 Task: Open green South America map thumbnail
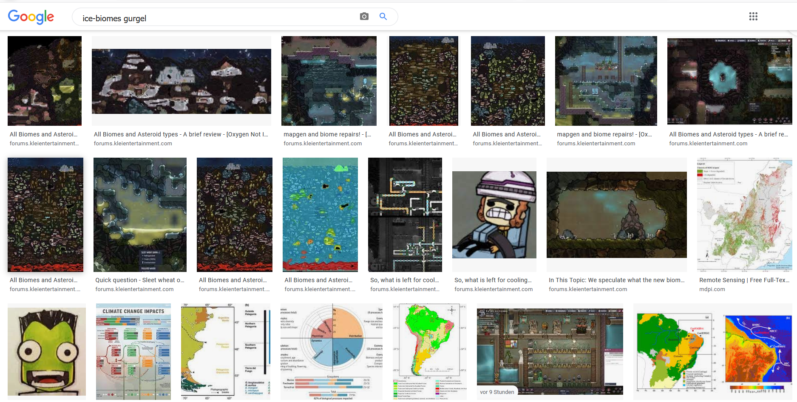pyautogui.click(x=430, y=351)
